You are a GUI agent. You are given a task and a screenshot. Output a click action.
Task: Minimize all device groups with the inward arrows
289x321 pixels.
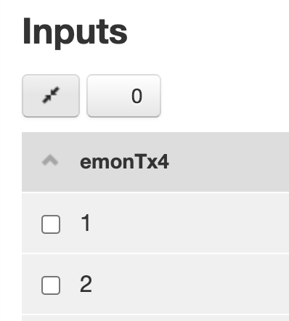click(51, 96)
